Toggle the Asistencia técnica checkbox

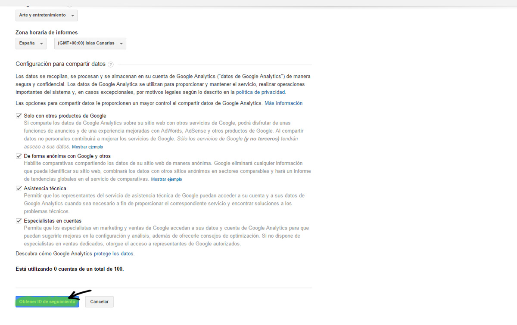[19, 188]
